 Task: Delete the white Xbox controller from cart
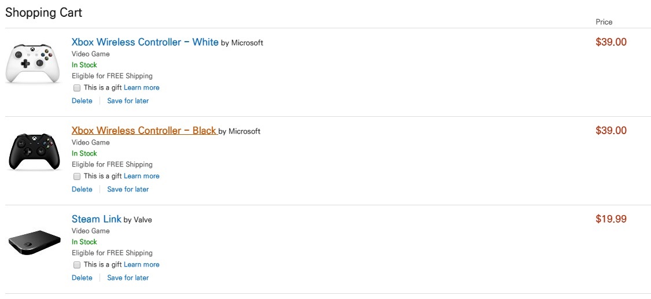point(82,101)
